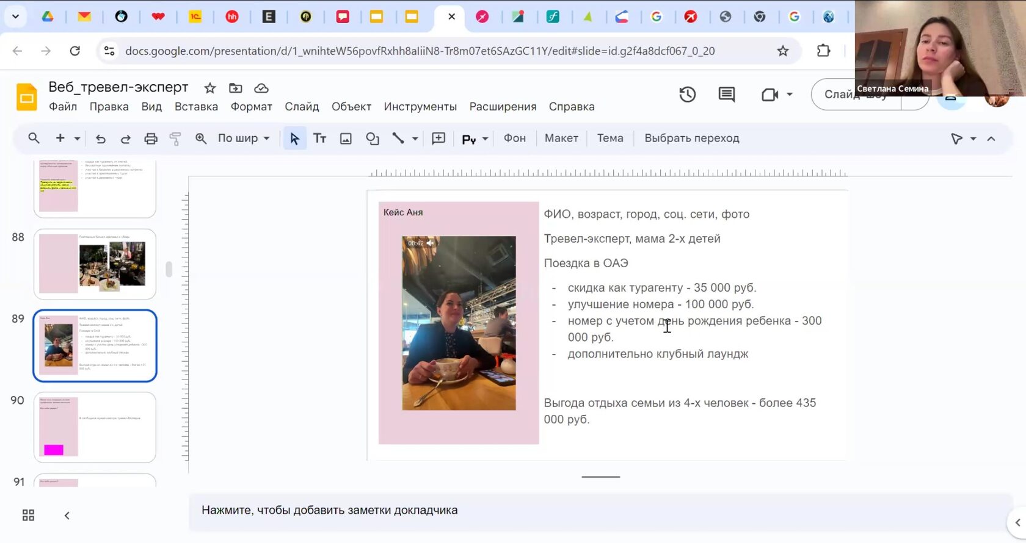
Task: Select slide 90 thumbnail
Action: tap(95, 427)
